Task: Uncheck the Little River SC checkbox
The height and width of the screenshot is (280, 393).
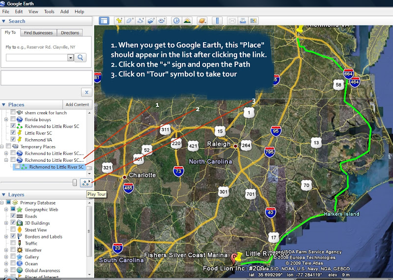Action: pos(13,132)
